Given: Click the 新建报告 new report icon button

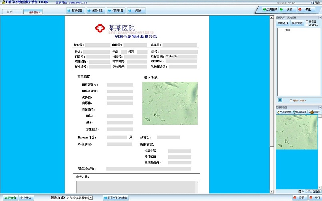Looking at the screenshot, I should click(x=76, y=10).
